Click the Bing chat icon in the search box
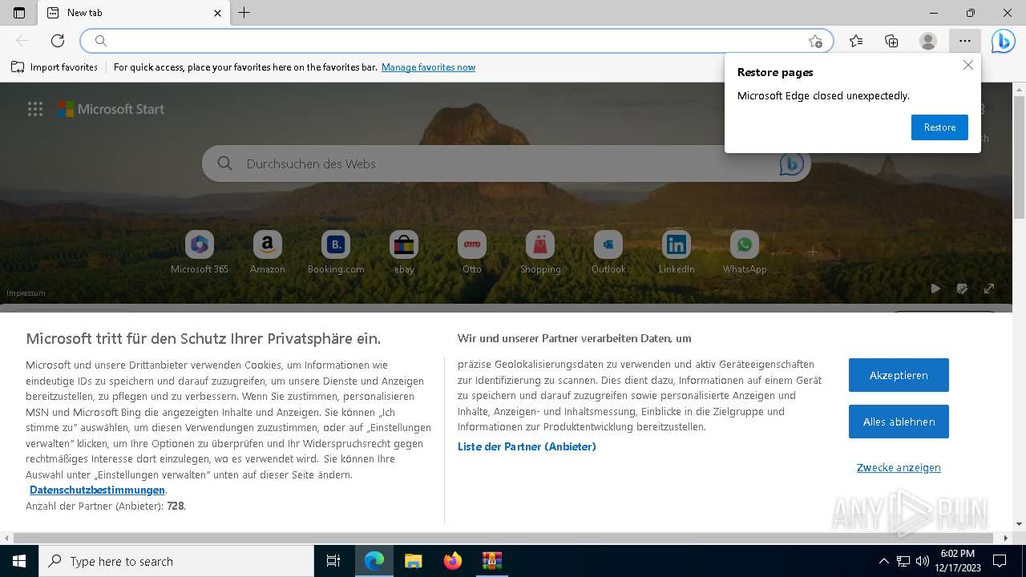This screenshot has width=1026, height=577. tap(791, 163)
